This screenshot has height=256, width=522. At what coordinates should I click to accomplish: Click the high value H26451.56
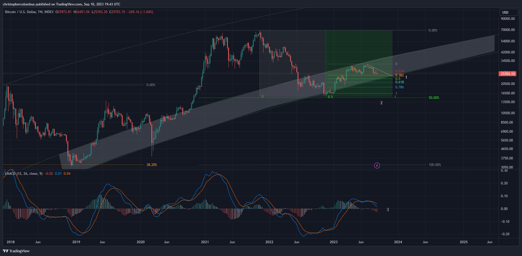point(82,12)
